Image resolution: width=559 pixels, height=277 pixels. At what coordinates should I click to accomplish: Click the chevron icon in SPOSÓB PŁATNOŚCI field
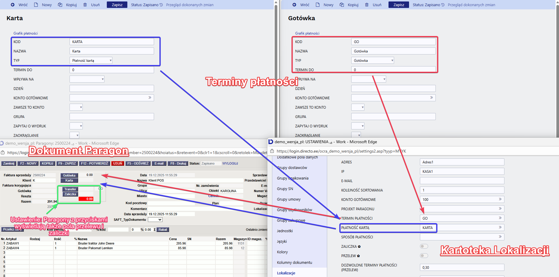500,237
